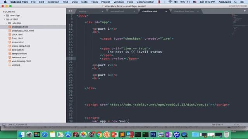Image resolution: width=248 pixels, height=139 pixels.
Task: Open the tab list dropdown arrow
Action: (x=245, y=11)
